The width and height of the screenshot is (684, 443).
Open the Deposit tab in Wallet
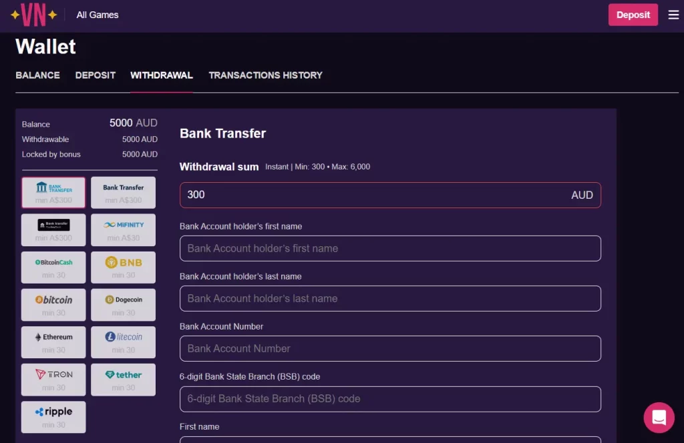(95, 75)
